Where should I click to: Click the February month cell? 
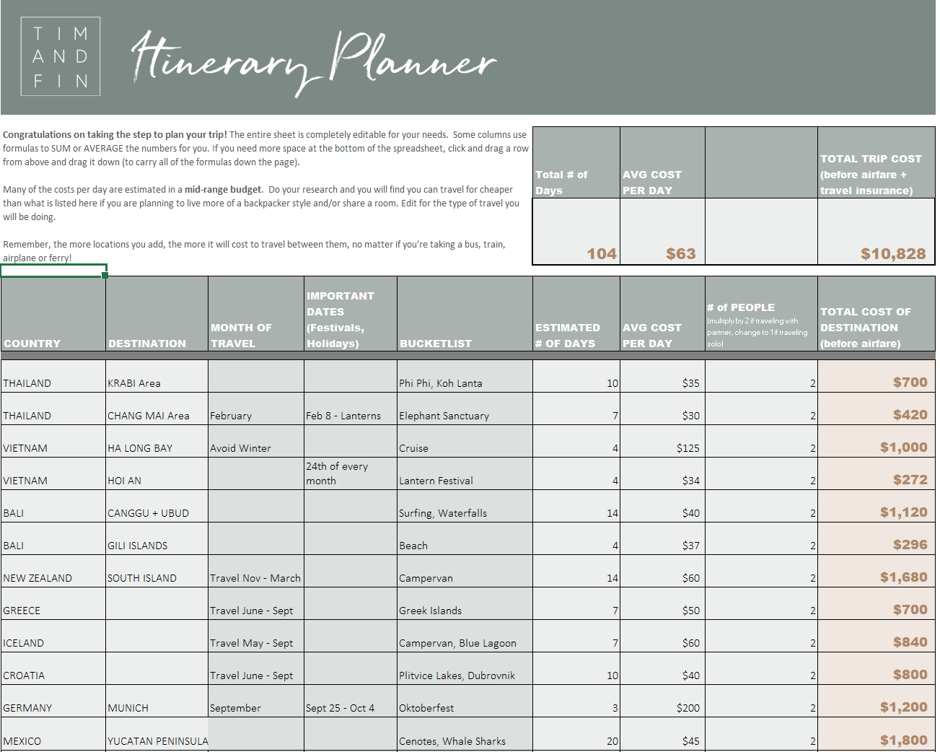(256, 408)
